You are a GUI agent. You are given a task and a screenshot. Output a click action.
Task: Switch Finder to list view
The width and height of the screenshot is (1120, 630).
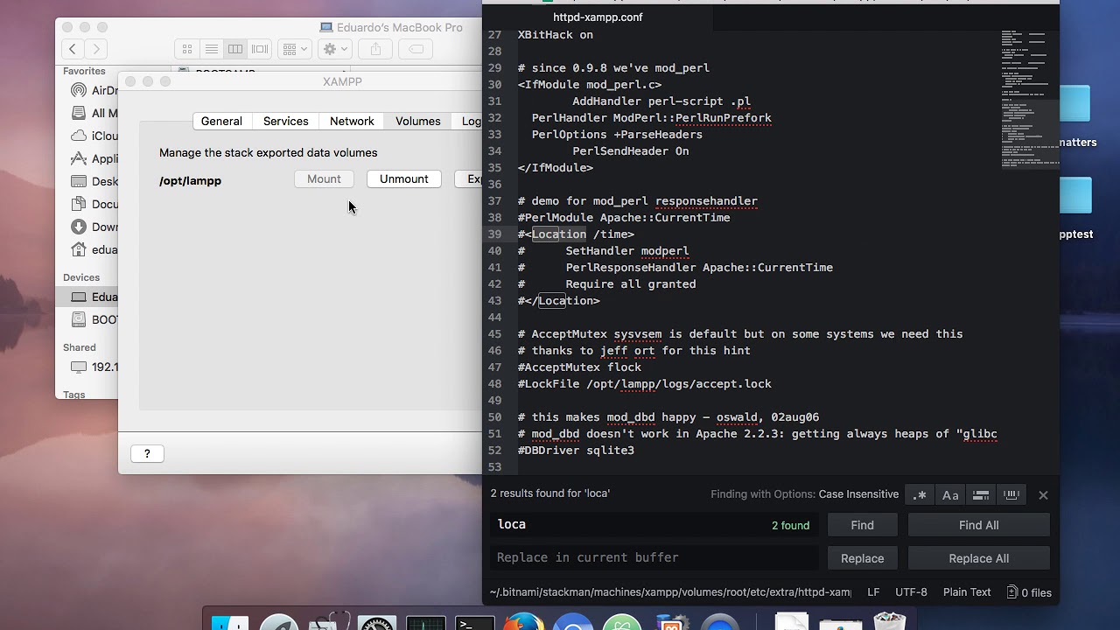click(x=212, y=50)
